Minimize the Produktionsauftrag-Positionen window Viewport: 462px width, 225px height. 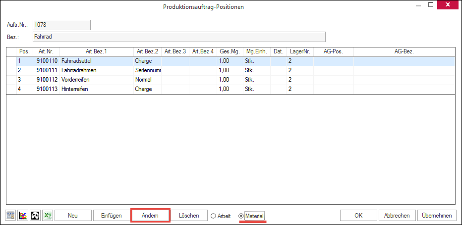418,5
